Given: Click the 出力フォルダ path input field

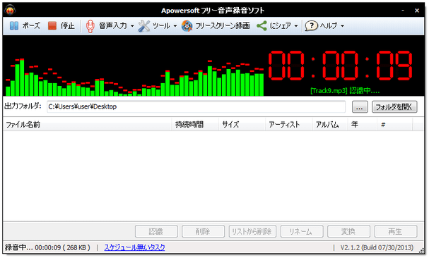Looking at the screenshot, I should point(196,106).
